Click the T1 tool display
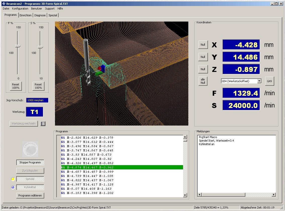The image size is (285, 211). (x=35, y=112)
